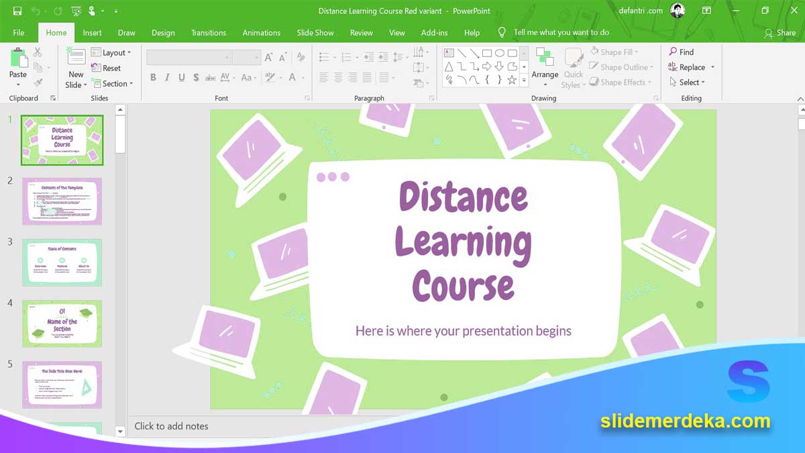Toggle Bold formatting
The image size is (805, 453).
tap(153, 77)
